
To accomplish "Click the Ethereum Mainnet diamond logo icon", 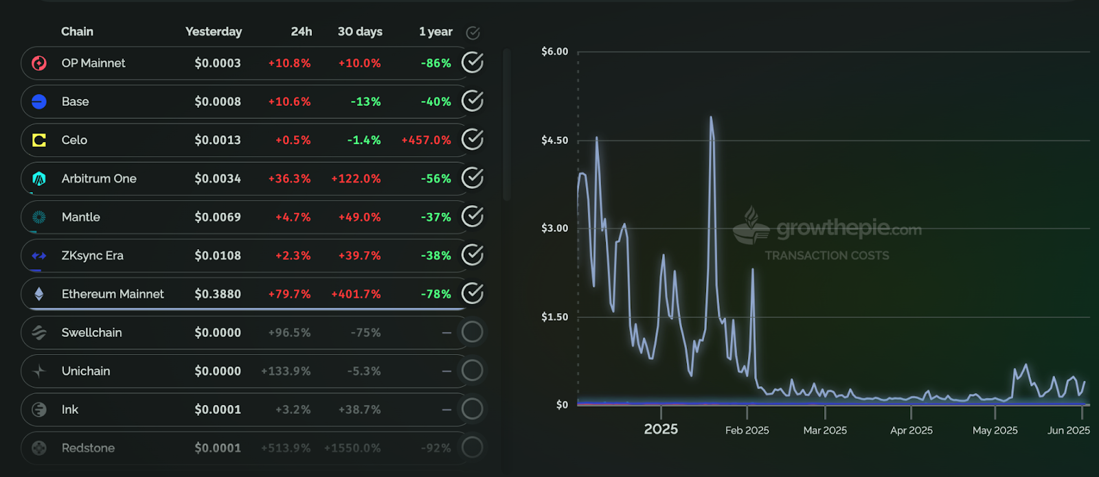I will coord(39,294).
